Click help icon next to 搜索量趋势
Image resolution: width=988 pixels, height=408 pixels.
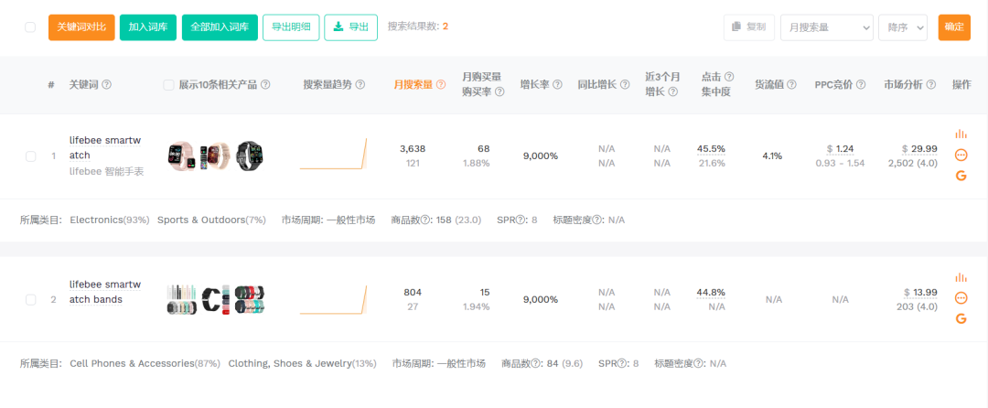point(360,84)
